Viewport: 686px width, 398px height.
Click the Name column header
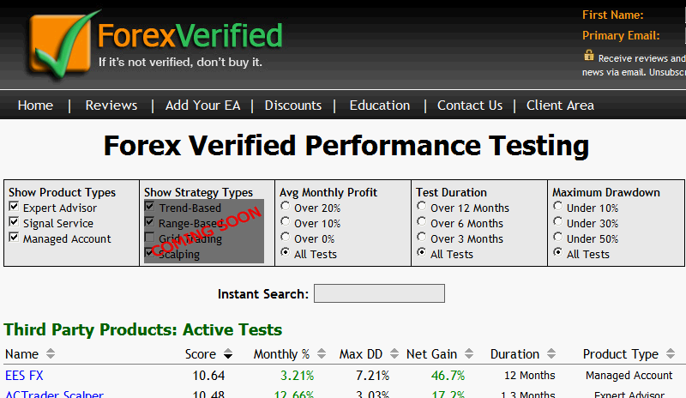[x=22, y=353]
